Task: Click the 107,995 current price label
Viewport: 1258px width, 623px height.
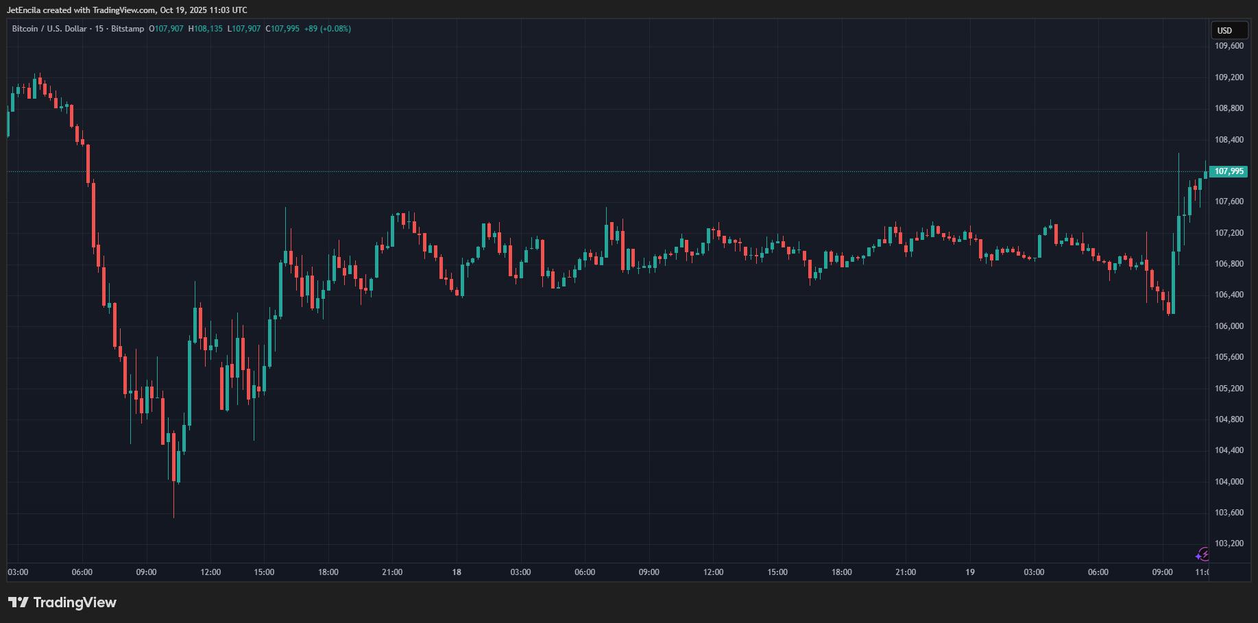Action: tap(1229, 171)
